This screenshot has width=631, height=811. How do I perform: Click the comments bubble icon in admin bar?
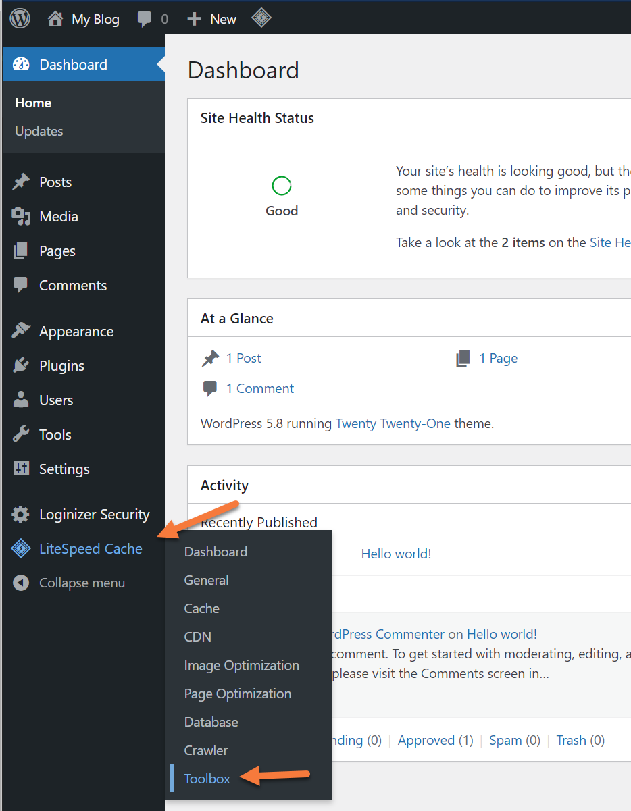(x=145, y=19)
